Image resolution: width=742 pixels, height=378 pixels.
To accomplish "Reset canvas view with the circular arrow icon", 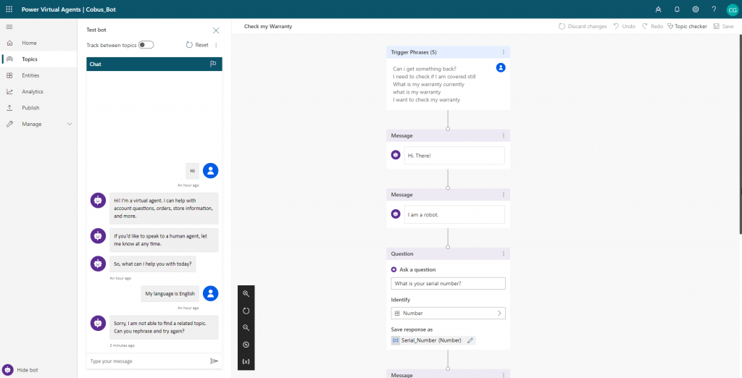I will point(246,311).
